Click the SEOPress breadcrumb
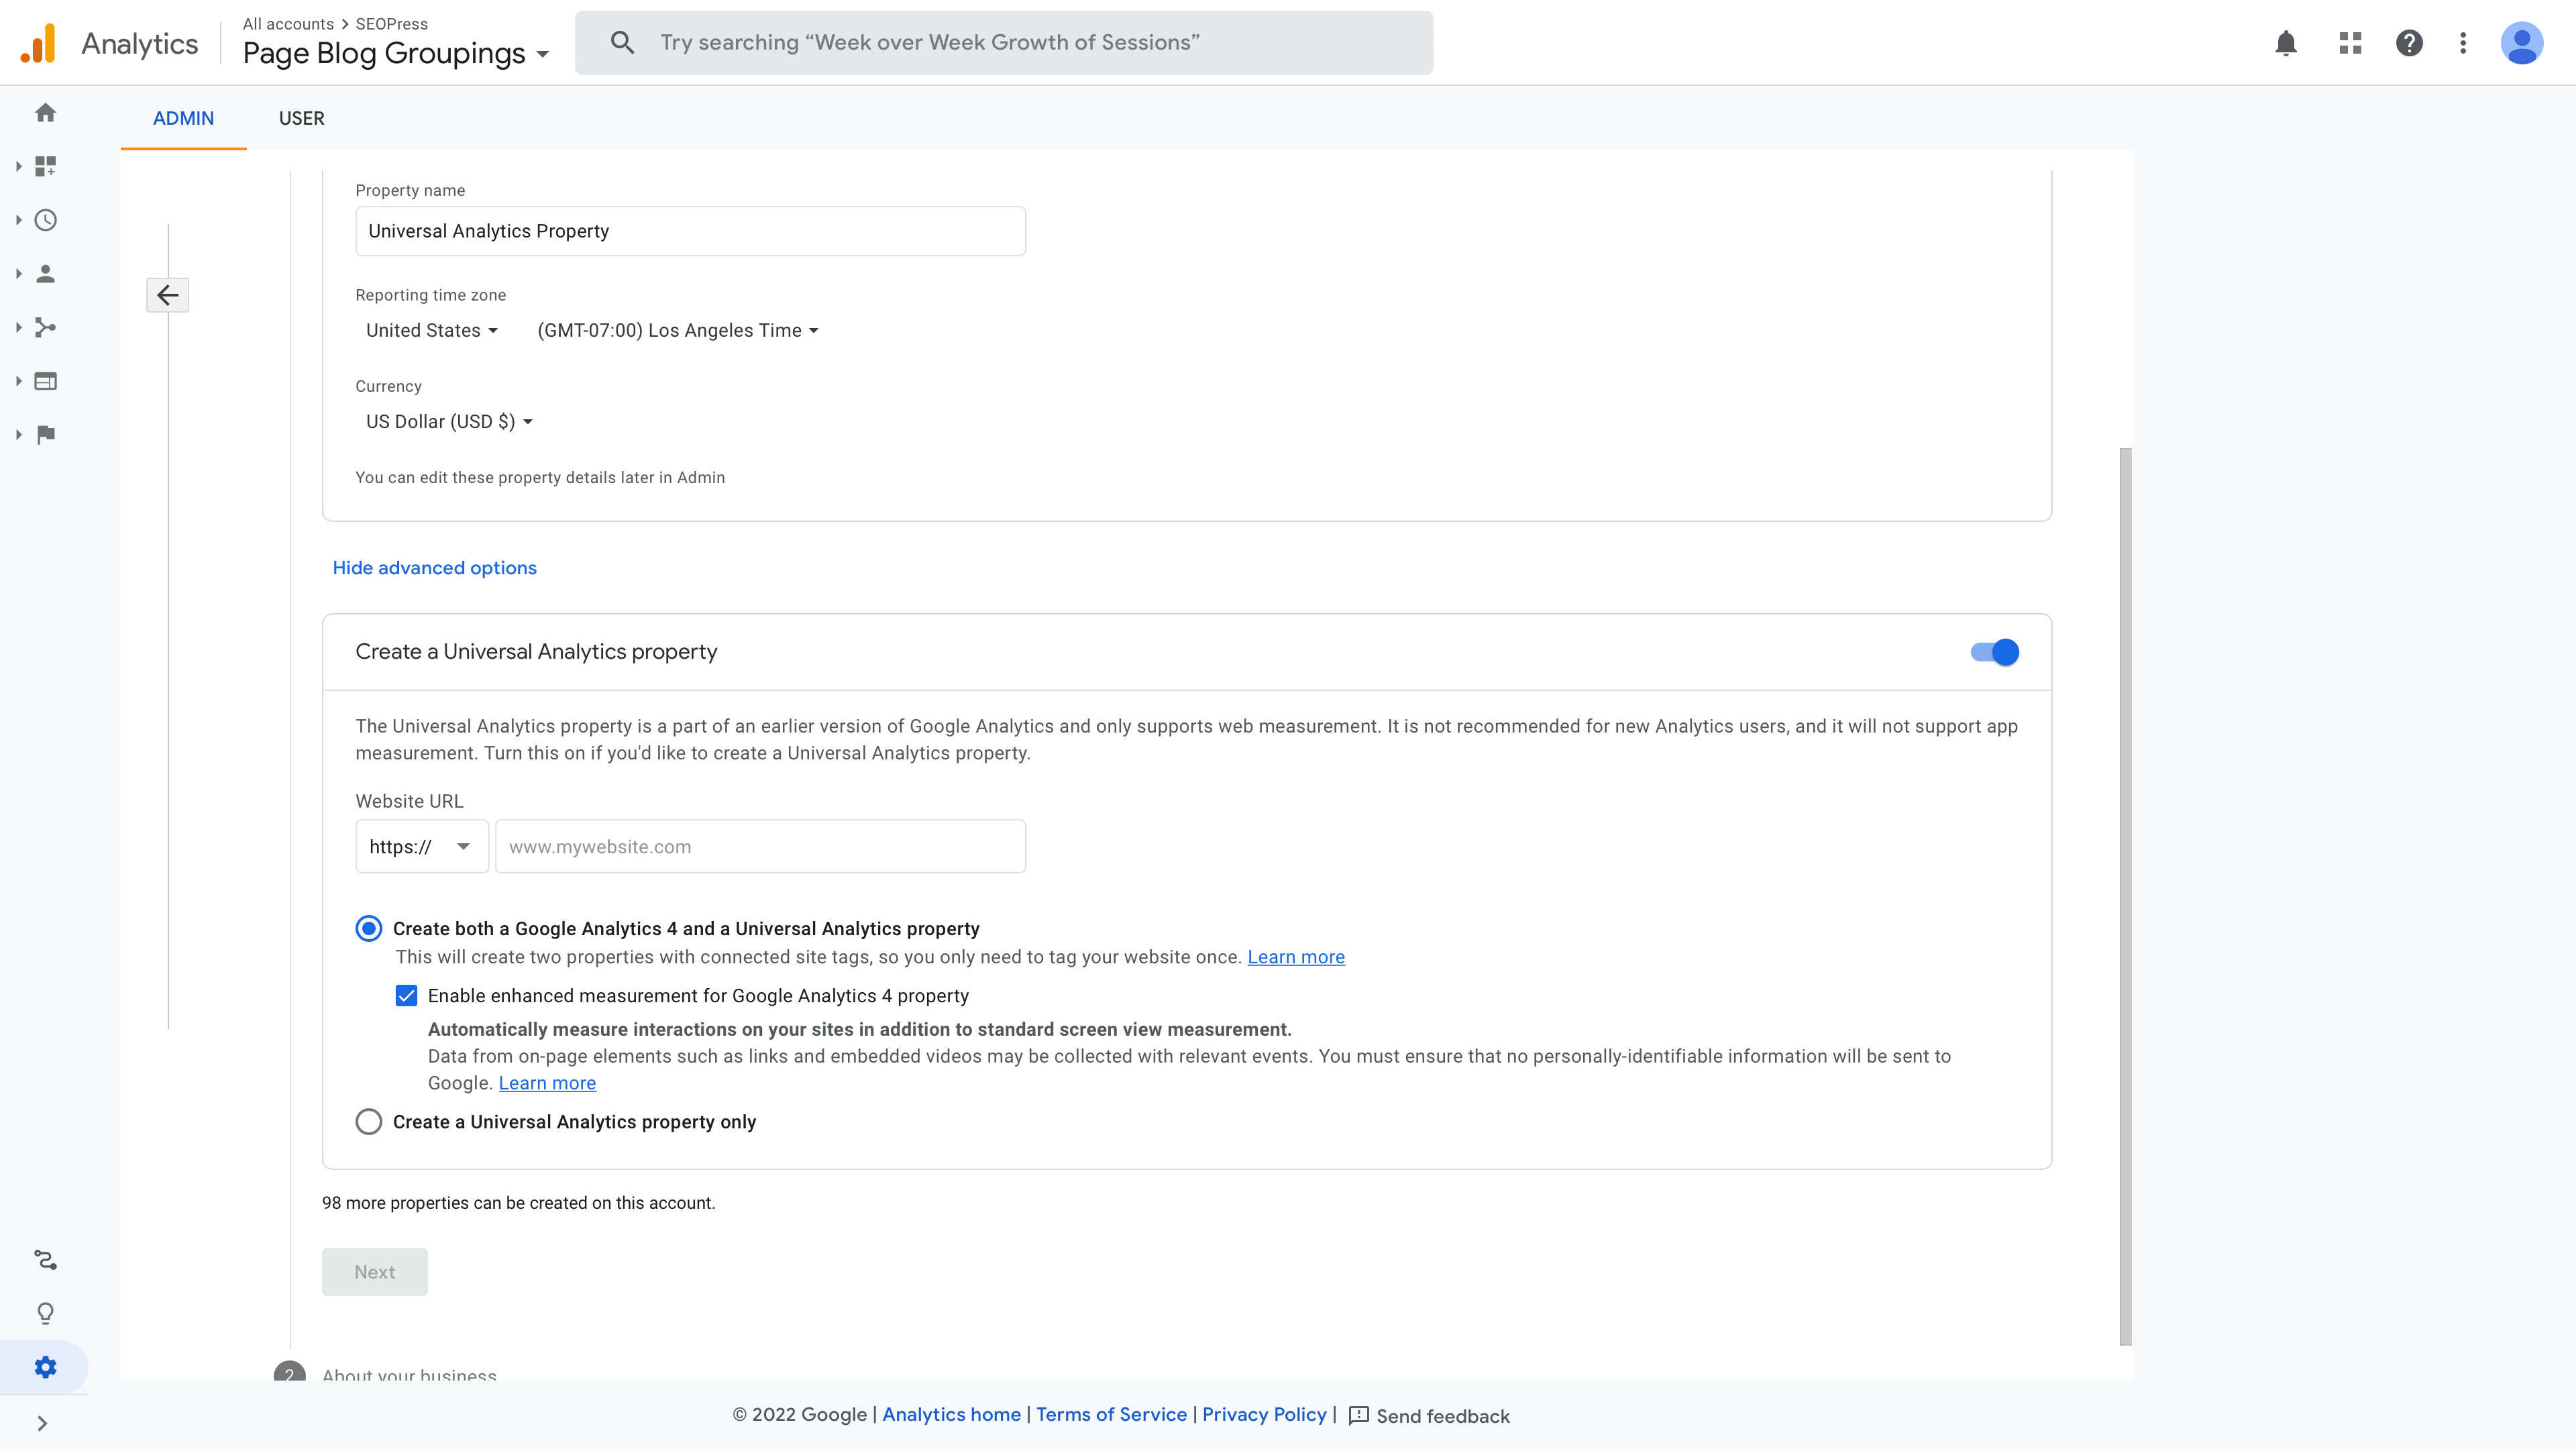Screen dimensions: 2576x1449 (391, 24)
